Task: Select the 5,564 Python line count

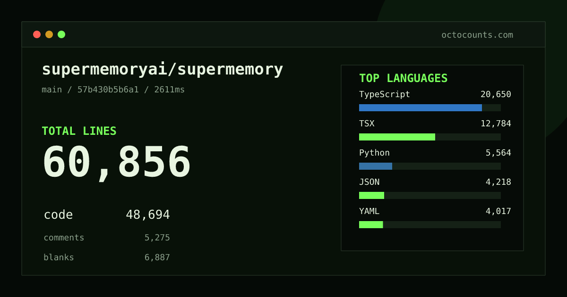Action: tap(498, 153)
